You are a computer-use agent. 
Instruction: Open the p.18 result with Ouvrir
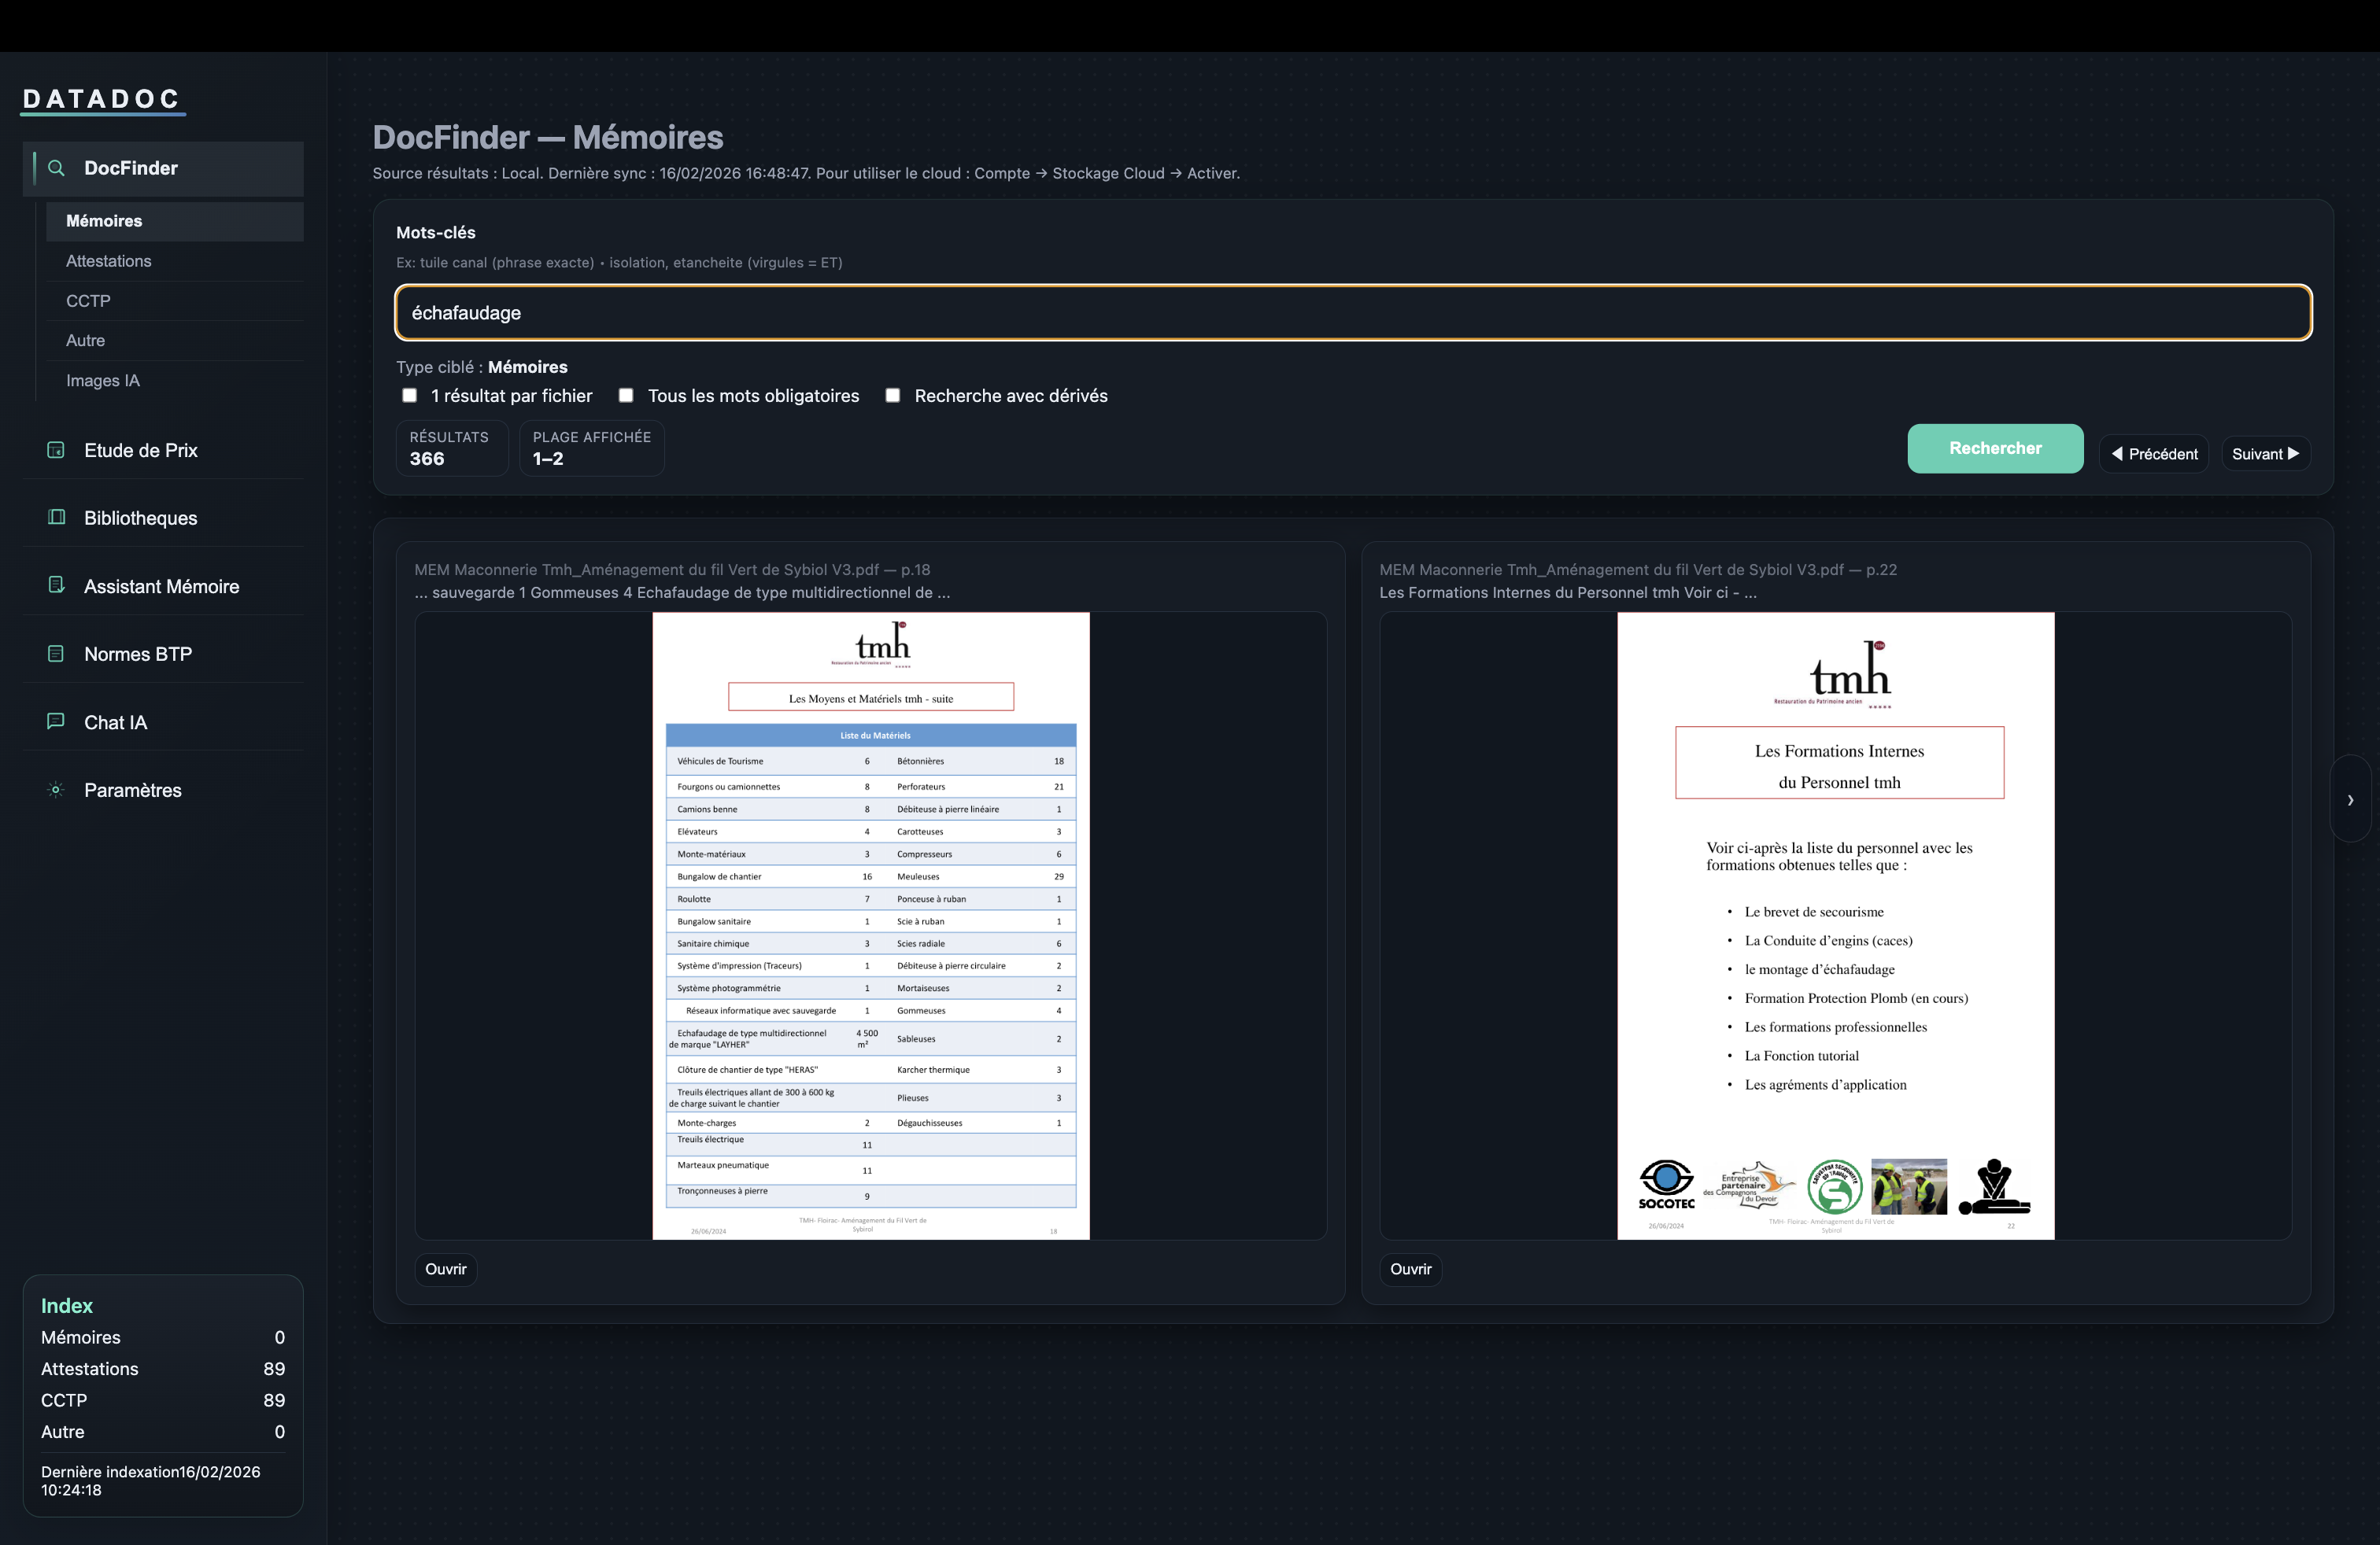[x=445, y=1269]
